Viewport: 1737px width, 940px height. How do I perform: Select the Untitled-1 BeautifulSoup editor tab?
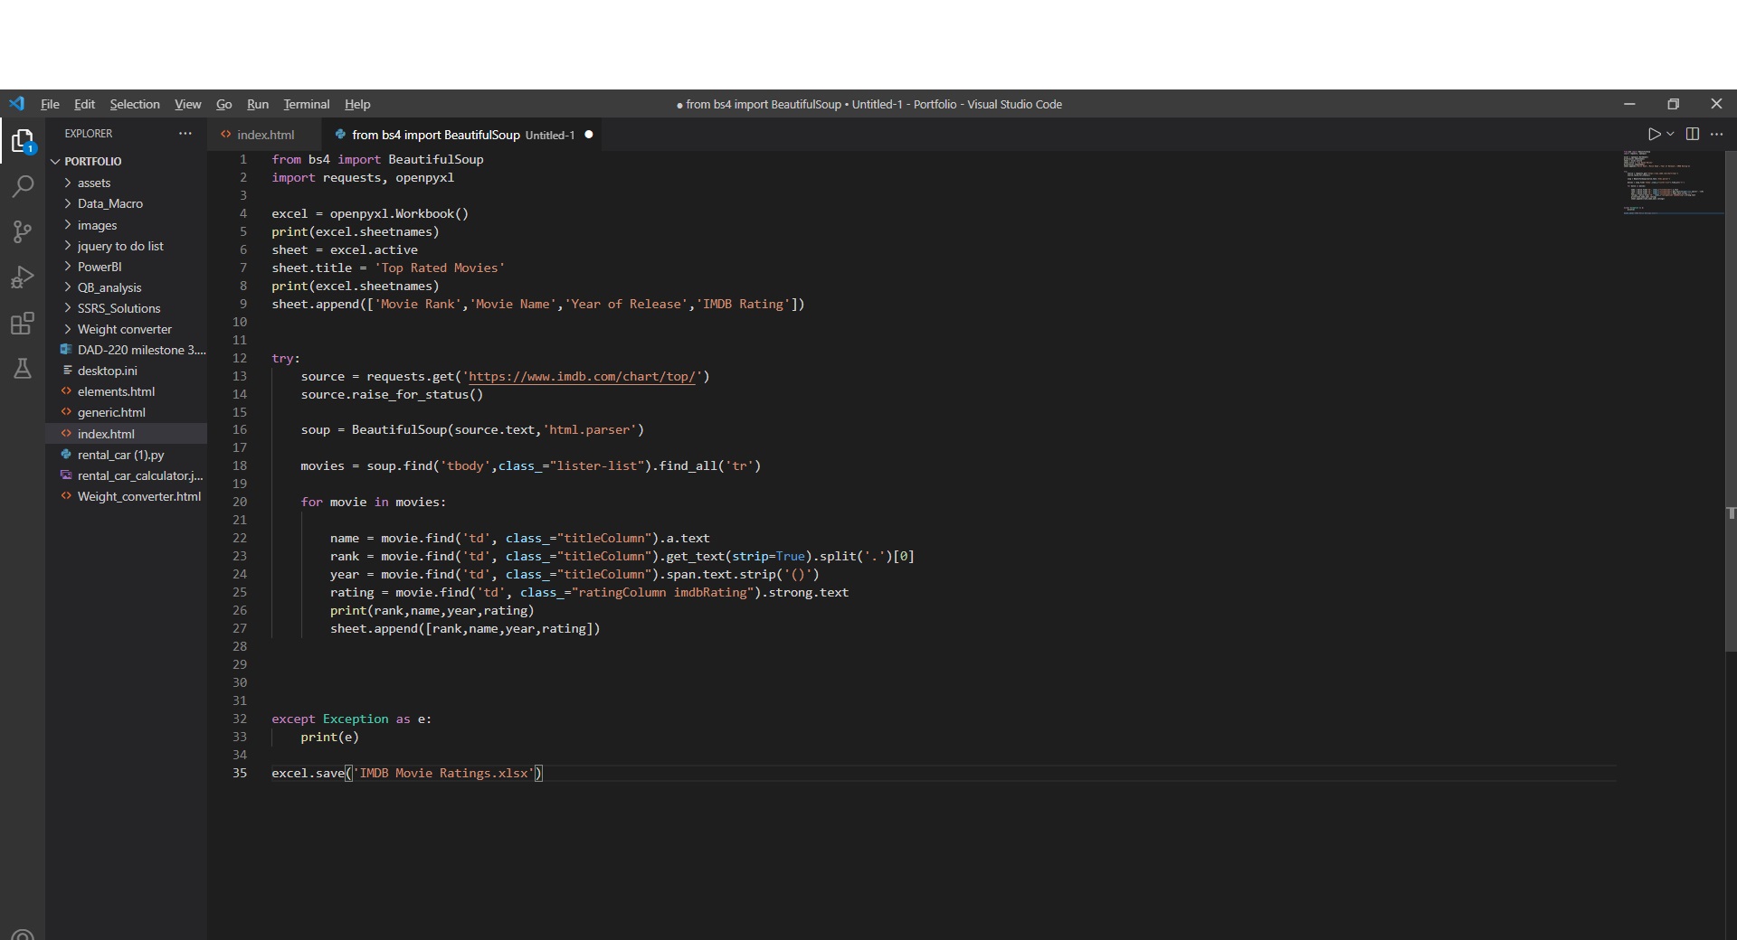461,135
